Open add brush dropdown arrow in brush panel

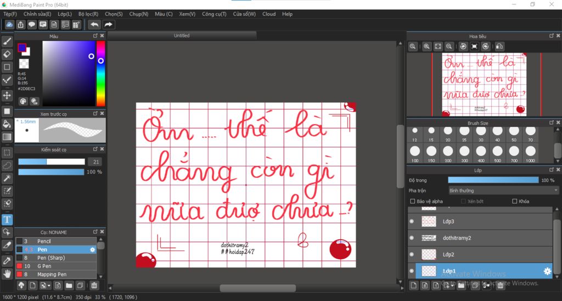tap(49, 286)
